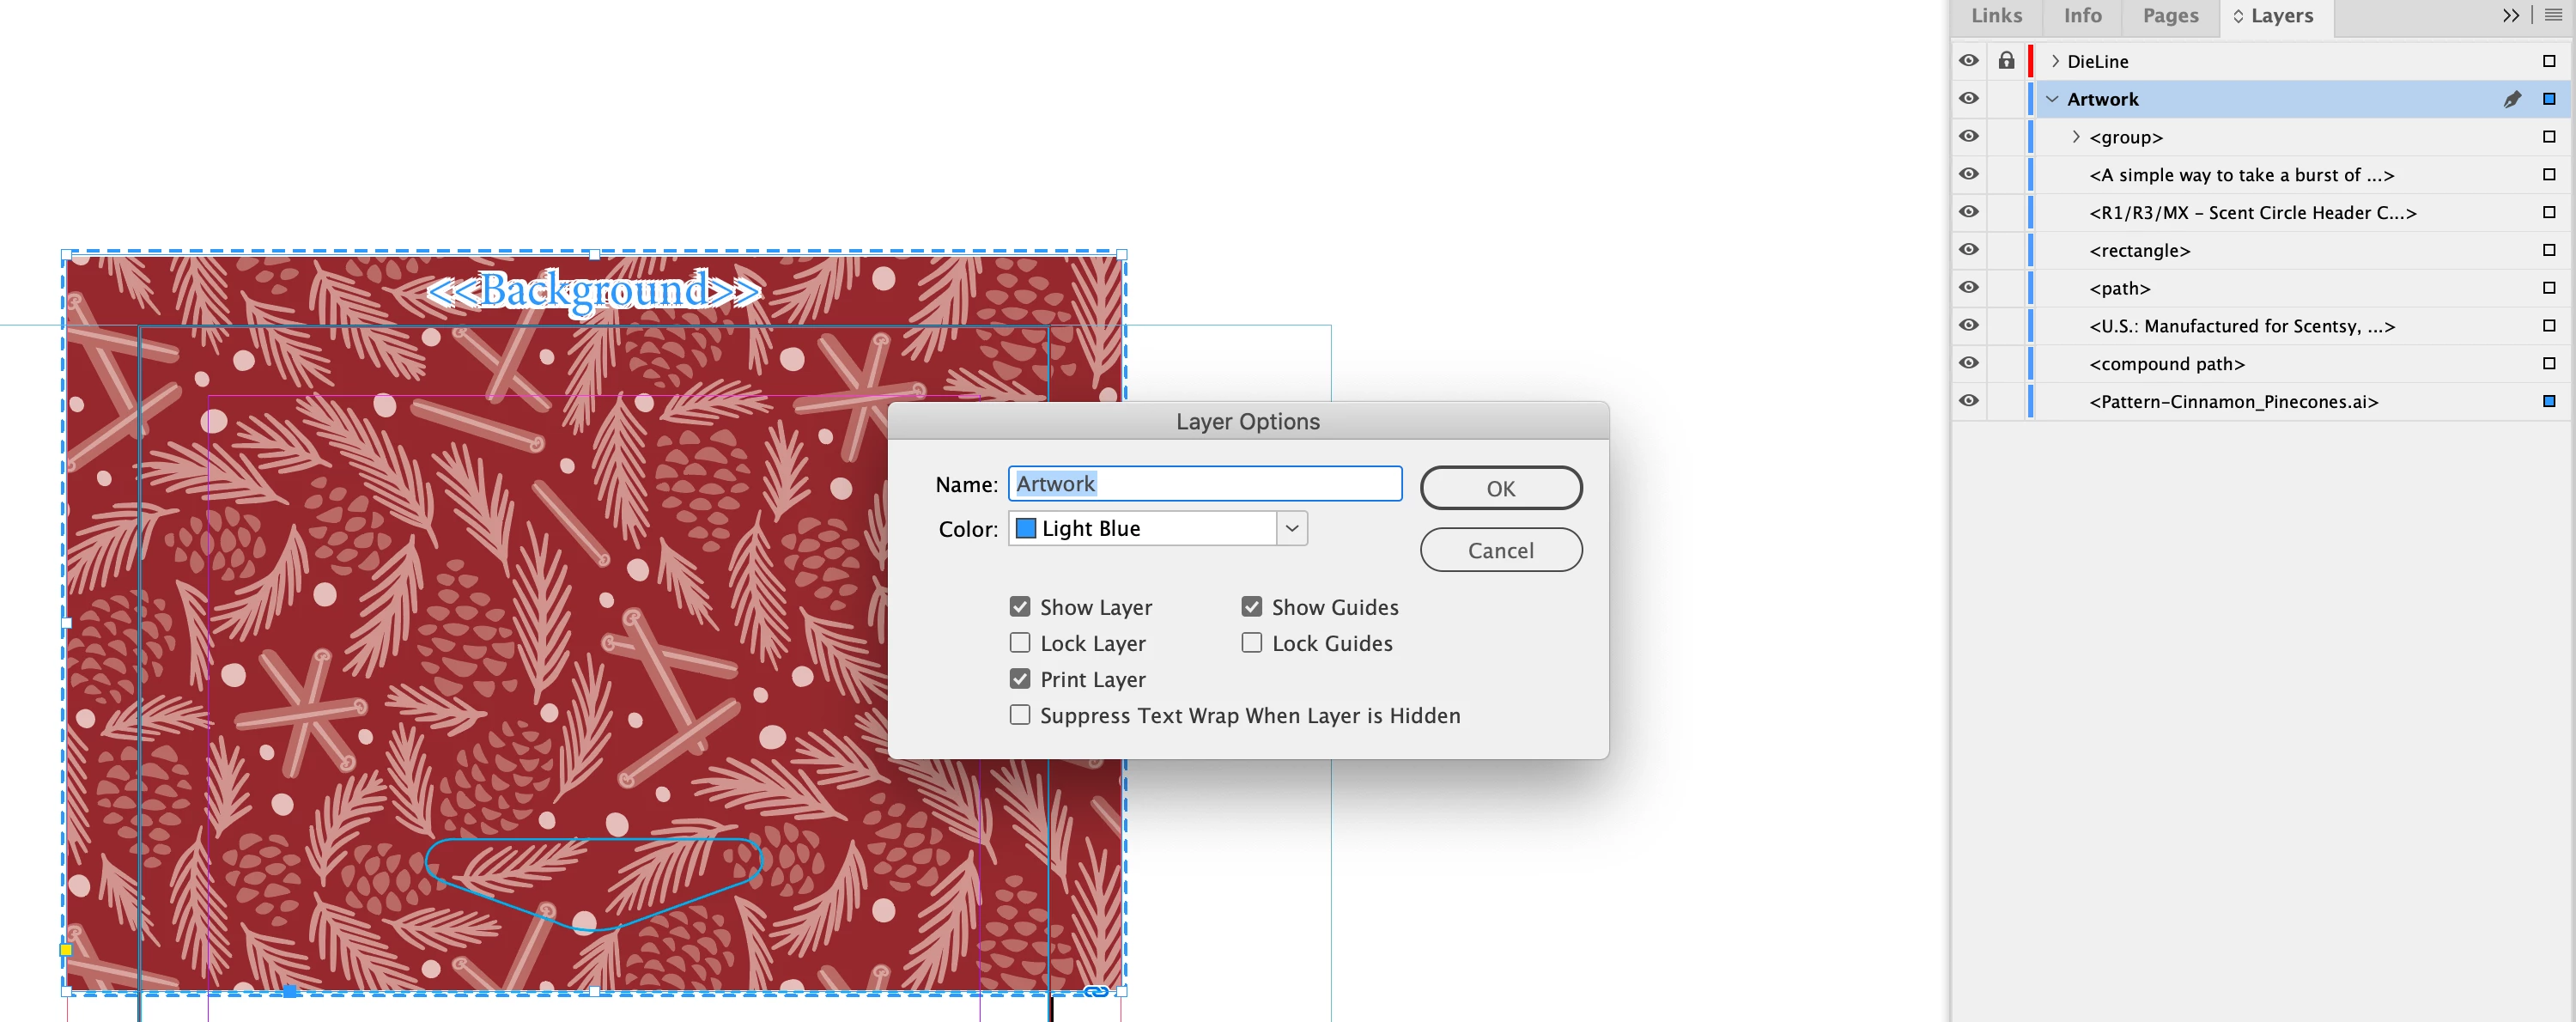Open the Layers panel hamburger menu
Image resolution: width=2576 pixels, height=1022 pixels.
click(x=2553, y=15)
